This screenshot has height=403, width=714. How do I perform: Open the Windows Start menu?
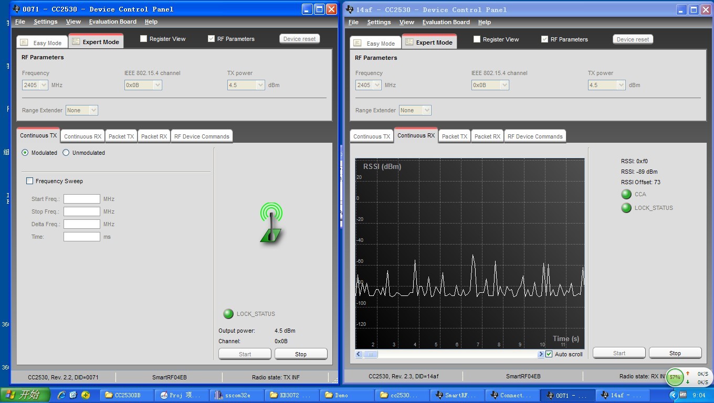(x=25, y=395)
